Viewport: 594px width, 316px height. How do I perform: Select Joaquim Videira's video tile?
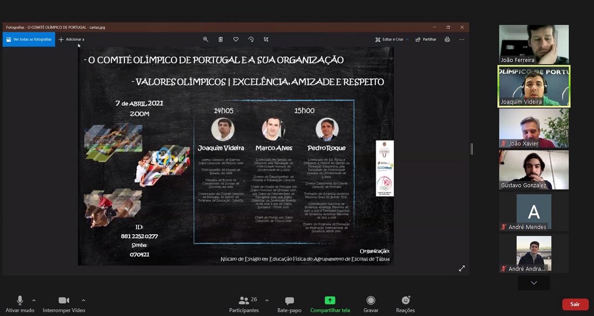534,86
